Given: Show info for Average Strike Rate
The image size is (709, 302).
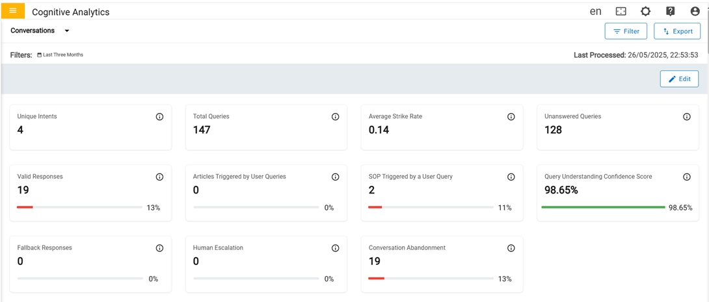Looking at the screenshot, I should click(x=511, y=117).
